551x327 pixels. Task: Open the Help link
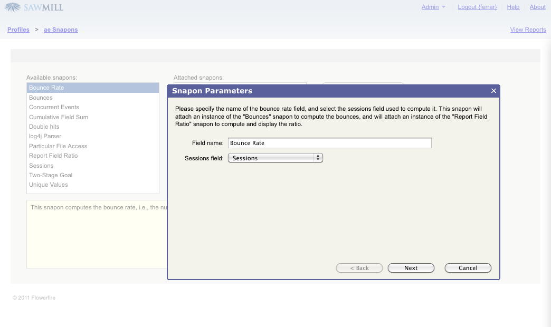(513, 7)
